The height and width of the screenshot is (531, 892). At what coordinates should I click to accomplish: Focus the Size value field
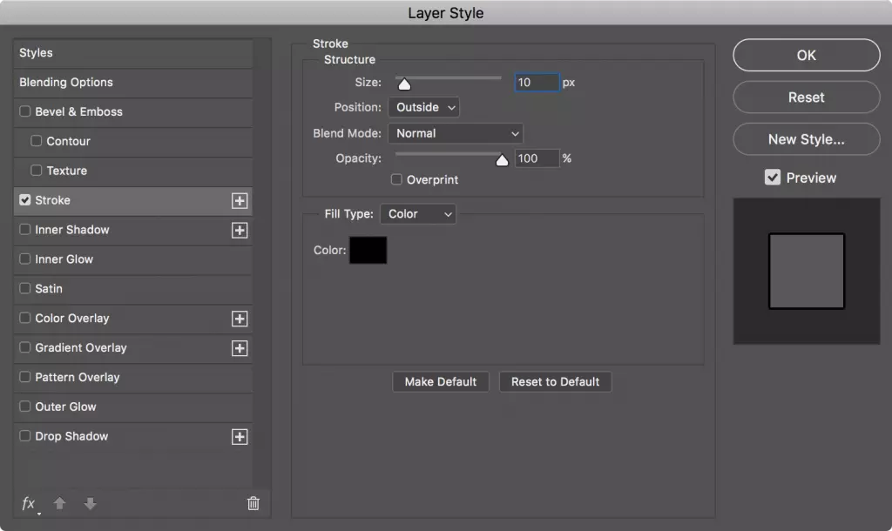click(537, 83)
